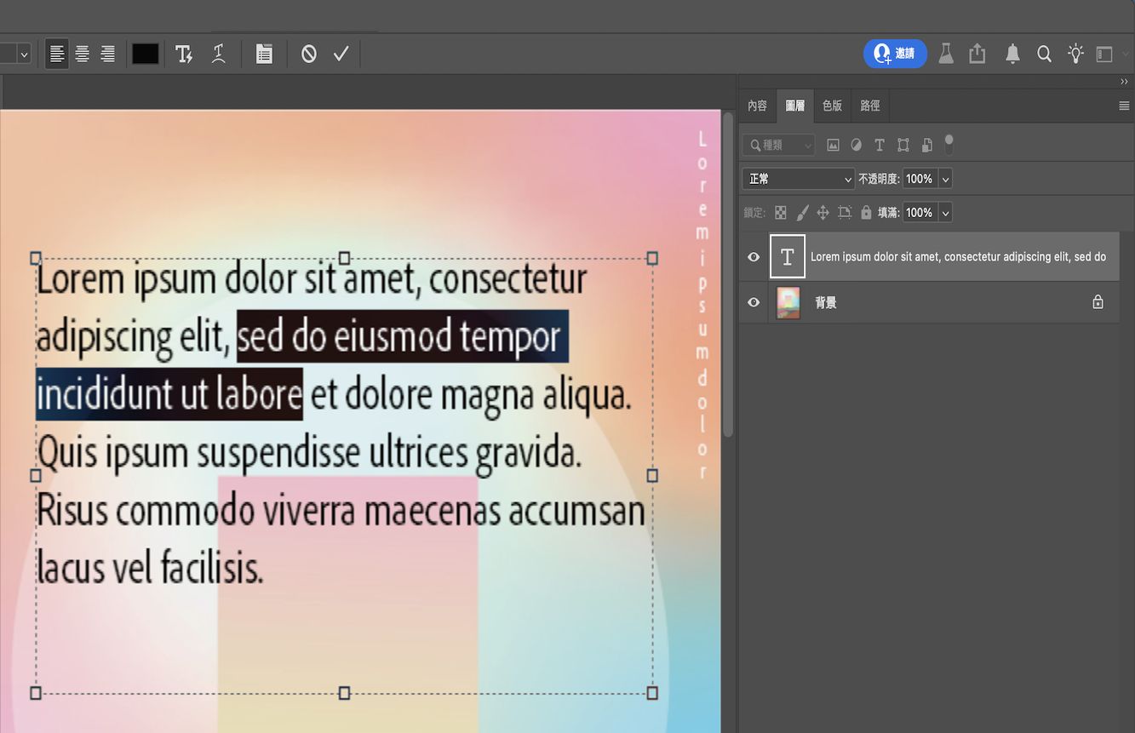Screen dimensions: 1135x733
Task: Toggle lock image pixels brush icon
Action: click(802, 213)
